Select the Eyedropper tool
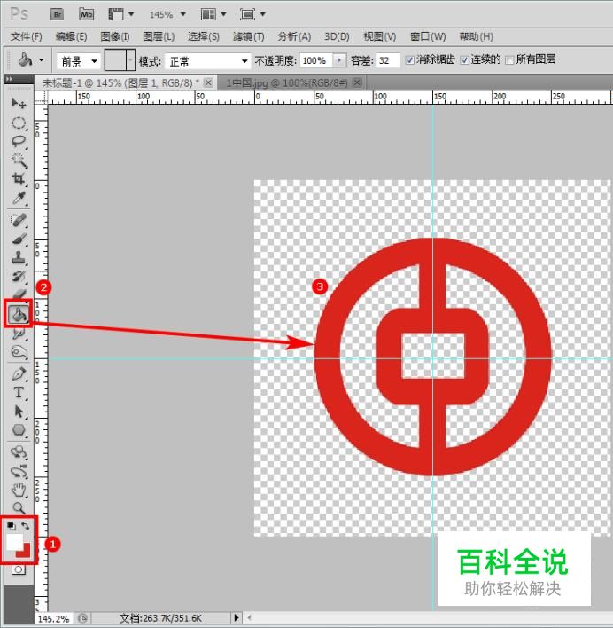The image size is (613, 628). click(x=19, y=198)
